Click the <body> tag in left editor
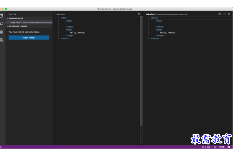This screenshot has height=150, width=234. coord(69,30)
